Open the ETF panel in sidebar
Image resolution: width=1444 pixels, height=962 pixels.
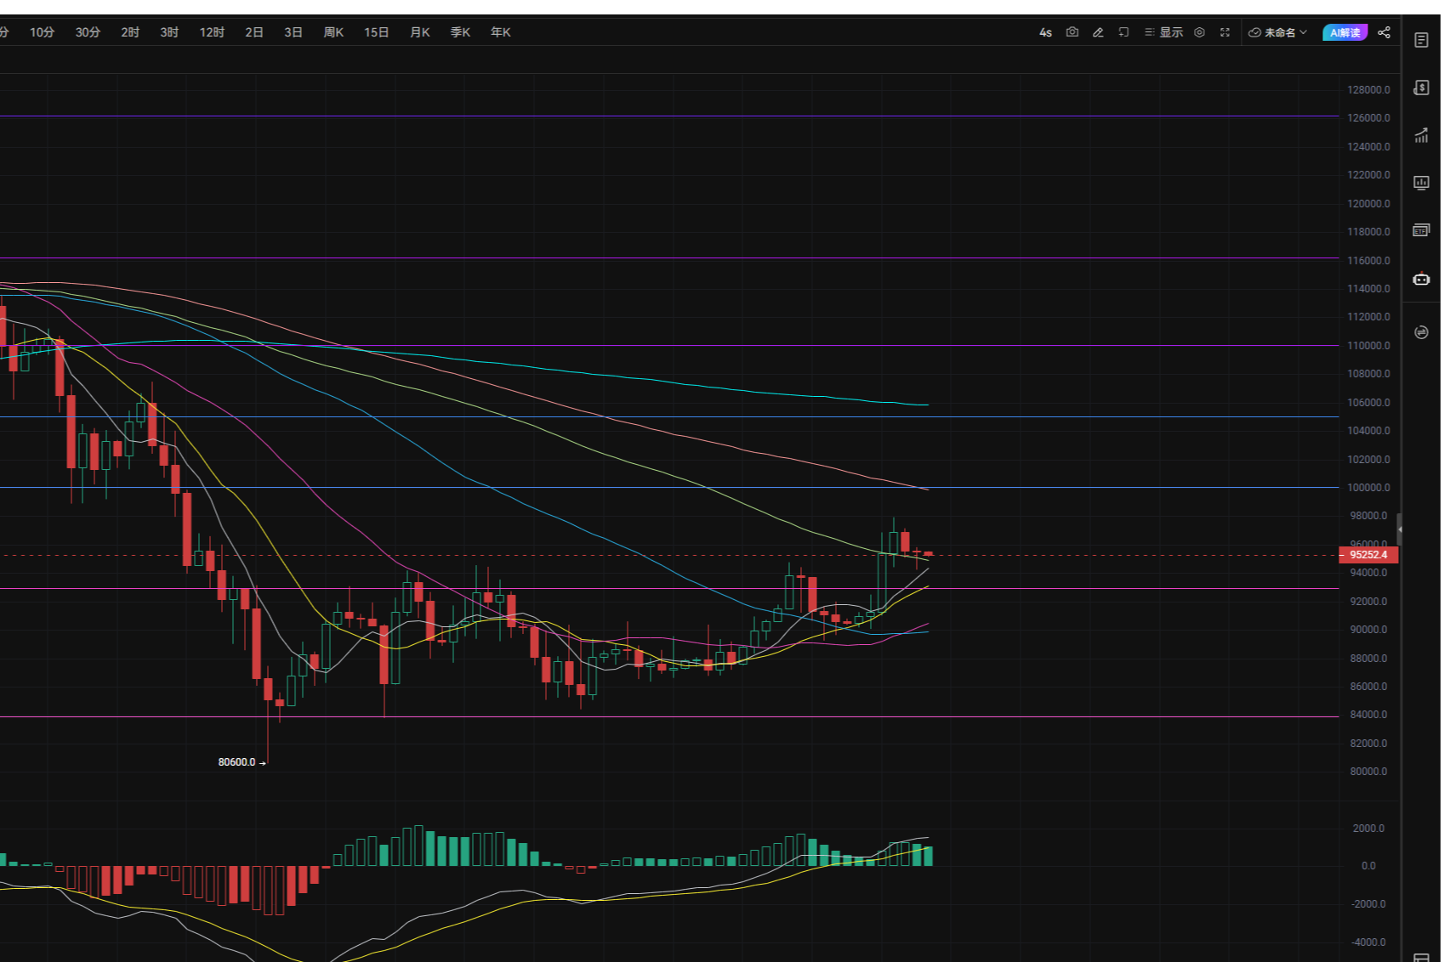[x=1421, y=230]
